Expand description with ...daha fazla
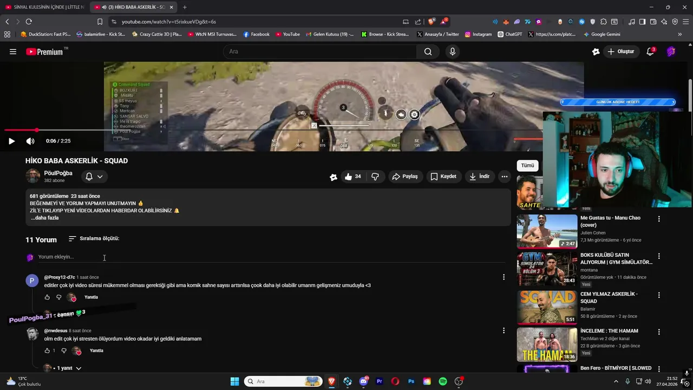Viewport: 693px width, 390px height. (44, 218)
